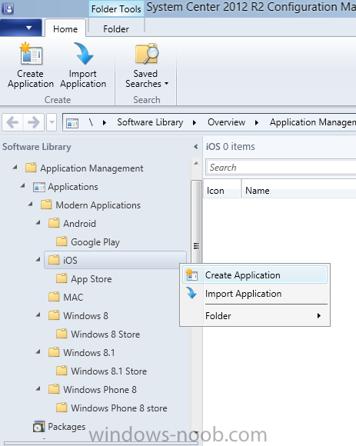Open the Saved Searches dropdown arrow
The width and height of the screenshot is (356, 446).
166,84
